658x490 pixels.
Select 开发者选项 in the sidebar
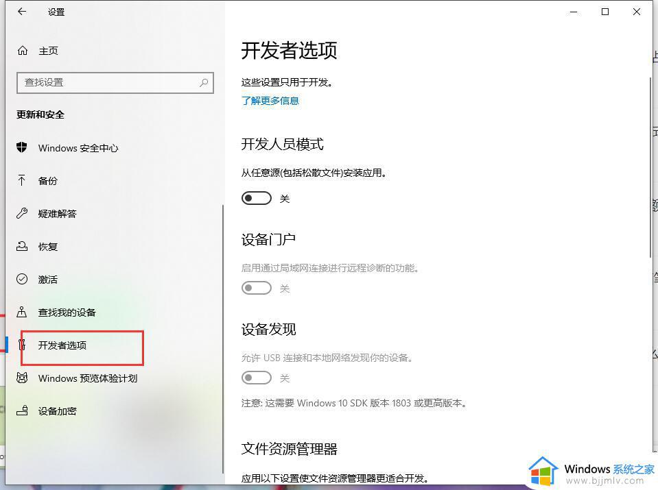point(62,345)
